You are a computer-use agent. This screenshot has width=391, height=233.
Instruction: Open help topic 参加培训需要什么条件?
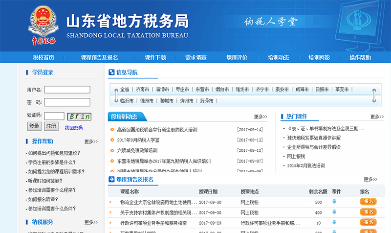click(52, 209)
